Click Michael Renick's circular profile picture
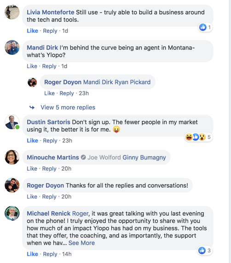This screenshot has width=231, height=263. pos(12,213)
